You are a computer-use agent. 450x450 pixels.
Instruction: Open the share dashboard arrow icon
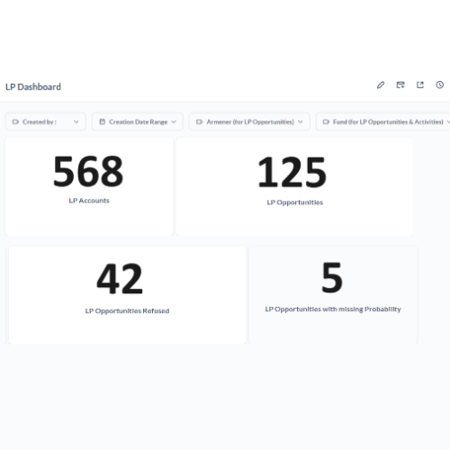tap(420, 85)
